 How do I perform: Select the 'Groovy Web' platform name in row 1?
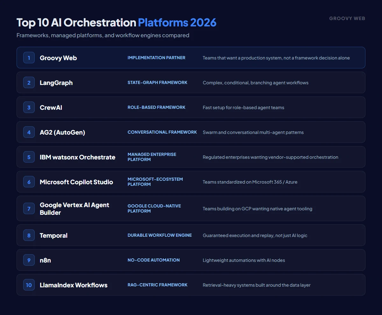coord(58,58)
